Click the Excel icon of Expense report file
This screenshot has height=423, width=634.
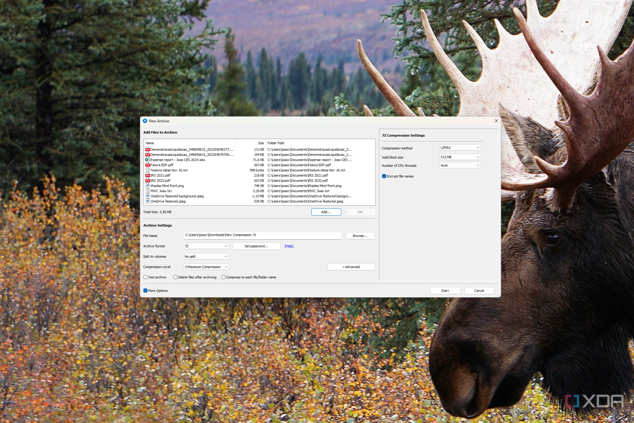point(148,160)
